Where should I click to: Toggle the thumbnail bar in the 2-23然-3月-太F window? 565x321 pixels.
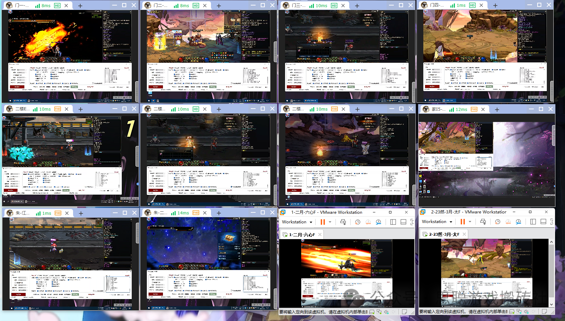(543, 222)
